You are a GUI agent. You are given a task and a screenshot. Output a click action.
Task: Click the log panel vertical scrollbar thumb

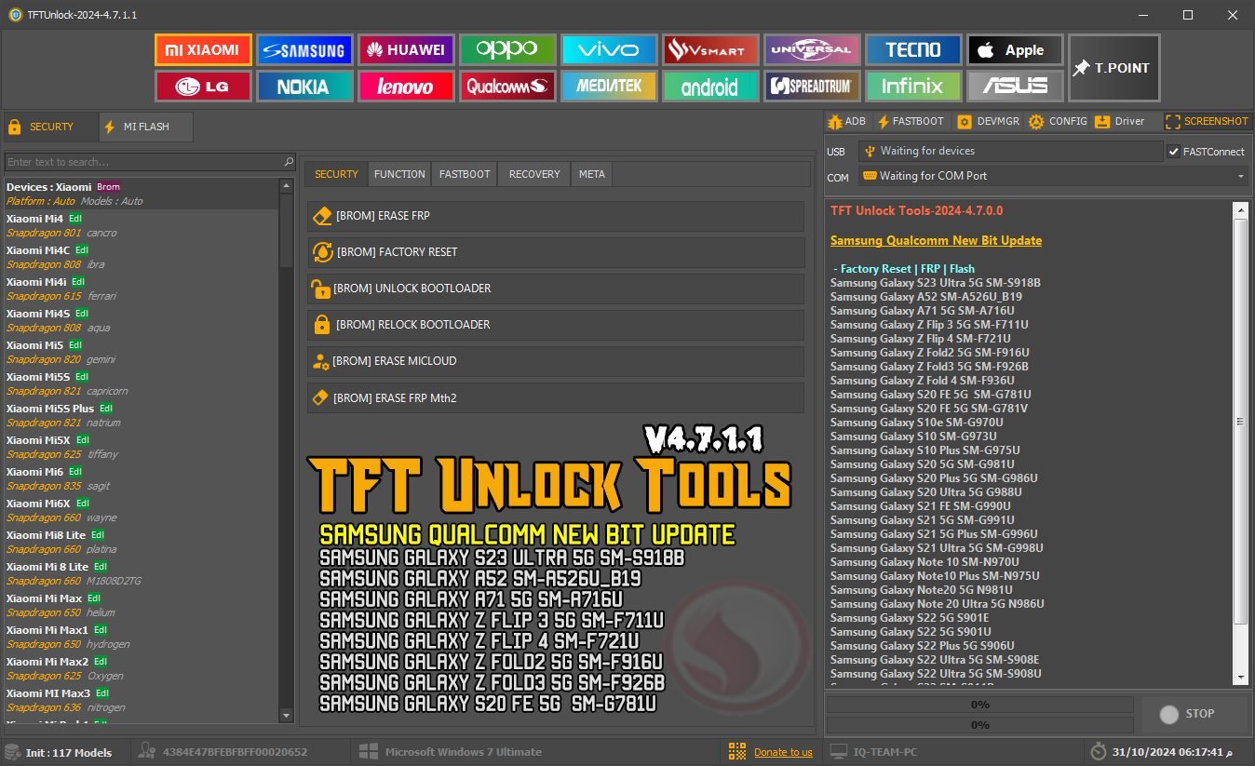pyautogui.click(x=1240, y=421)
